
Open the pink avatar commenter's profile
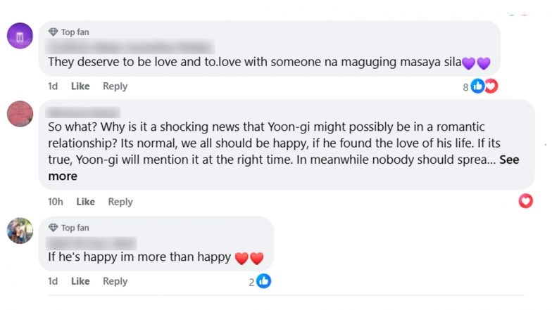click(x=20, y=113)
